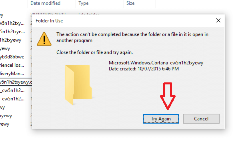Select the folder item reading liveryMan...
Viewport: 242px width, 148px height.
[12, 74]
